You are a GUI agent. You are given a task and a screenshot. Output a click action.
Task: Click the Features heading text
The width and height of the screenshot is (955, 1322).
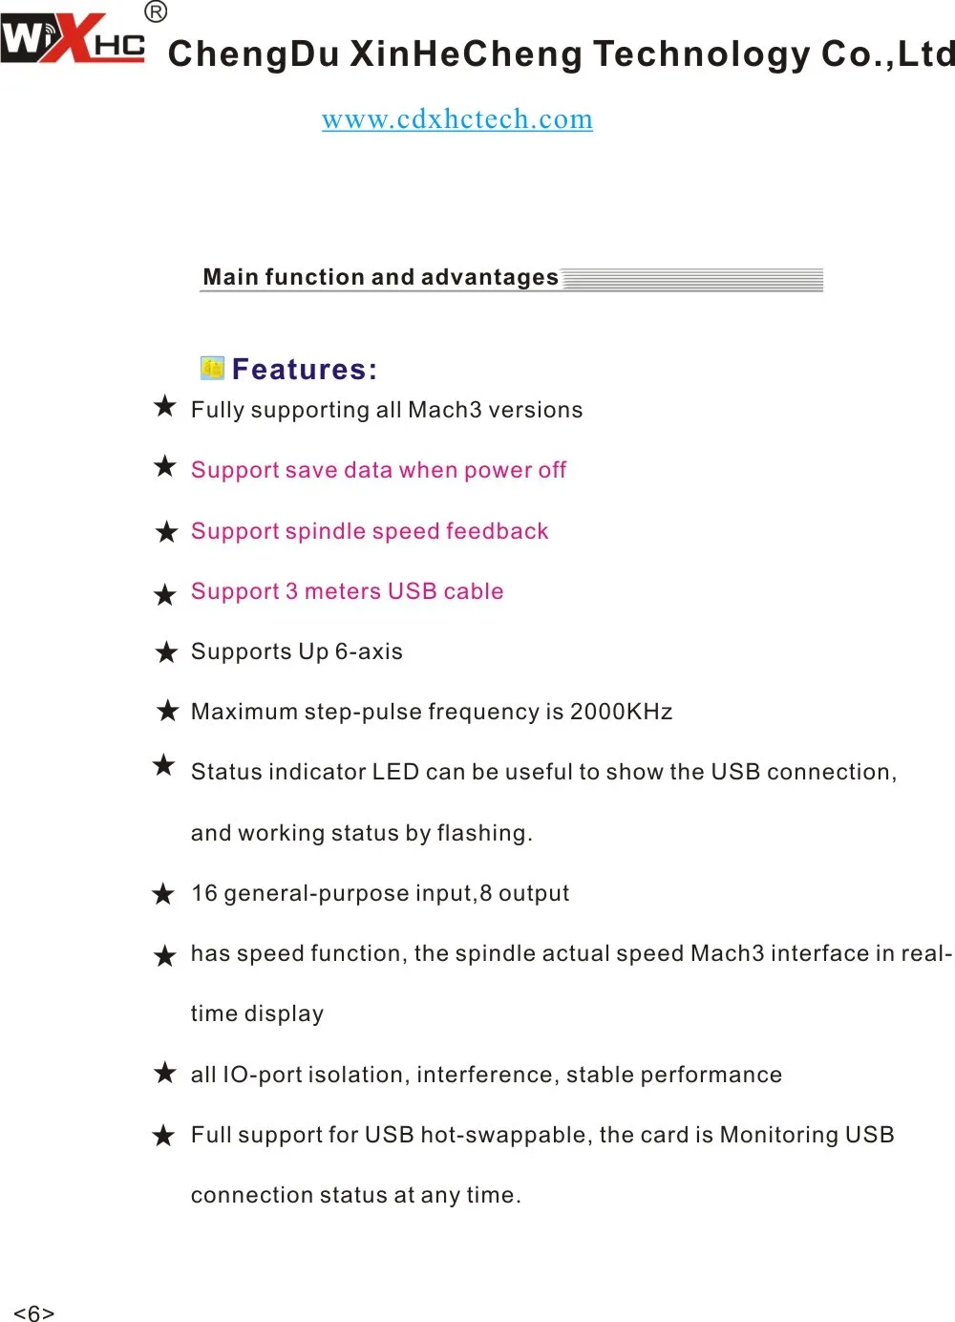[305, 369]
